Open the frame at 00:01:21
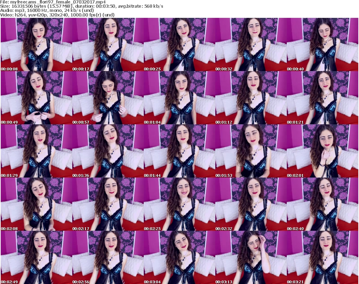Screen dimensions: 359x284 click(323, 98)
